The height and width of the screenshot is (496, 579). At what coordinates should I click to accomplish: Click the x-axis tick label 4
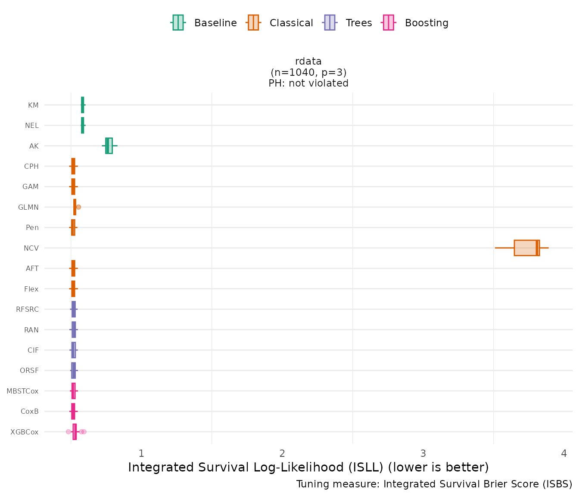(x=564, y=453)
